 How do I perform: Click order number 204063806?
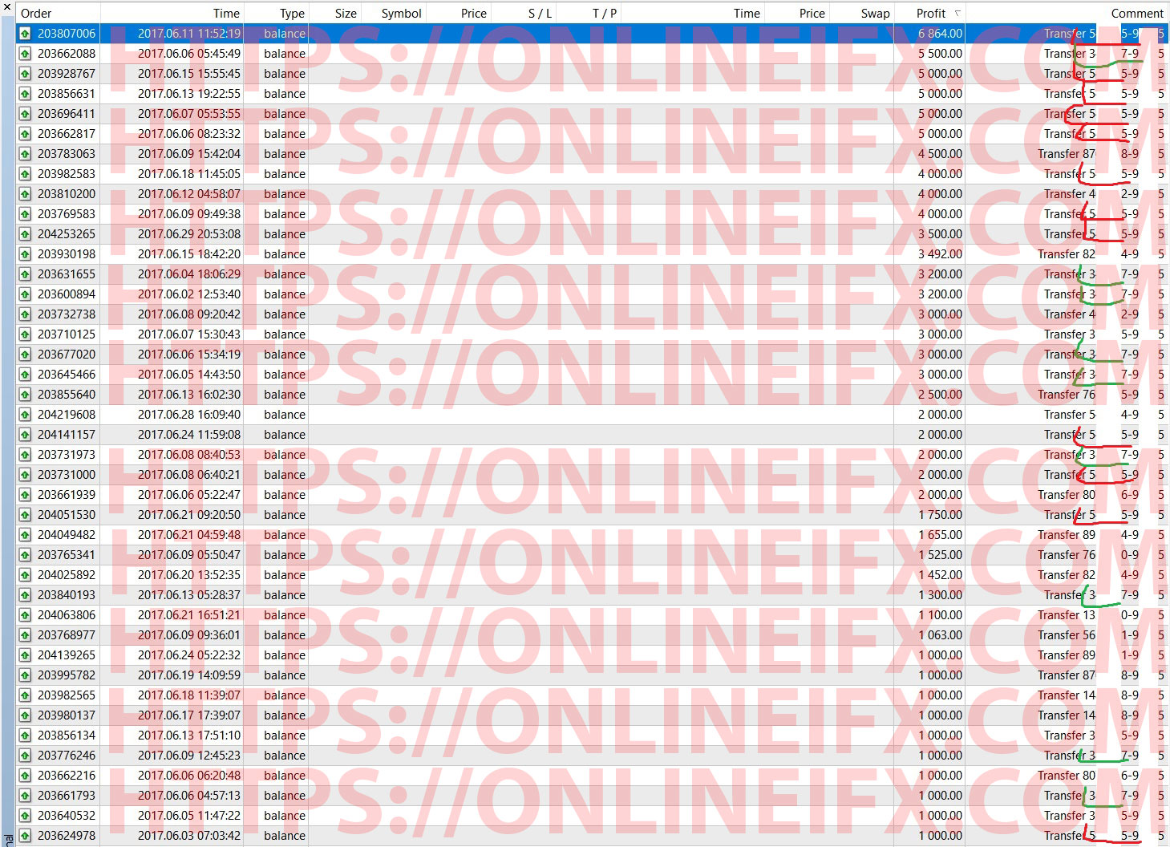pos(67,615)
